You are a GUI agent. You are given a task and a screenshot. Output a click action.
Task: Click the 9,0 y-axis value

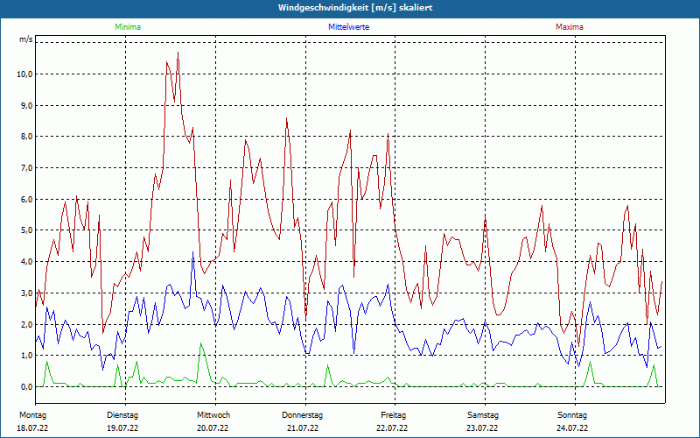pyautogui.click(x=26, y=105)
